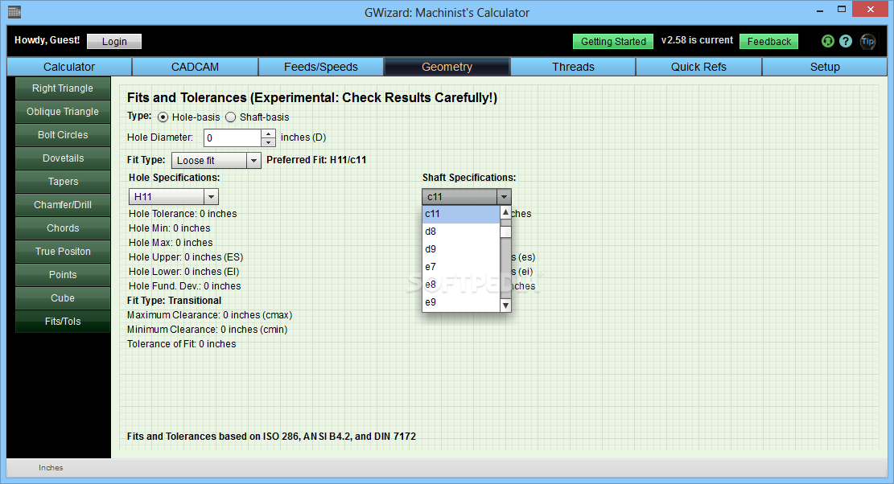
Task: Decrease Hole Diameter with down arrow
Action: point(268,142)
